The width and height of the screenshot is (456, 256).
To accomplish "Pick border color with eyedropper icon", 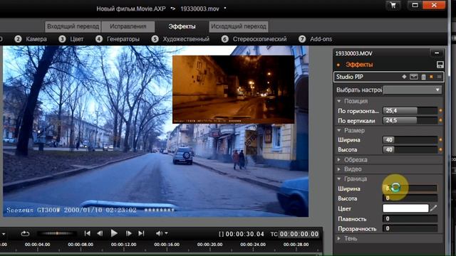I will click(x=433, y=208).
